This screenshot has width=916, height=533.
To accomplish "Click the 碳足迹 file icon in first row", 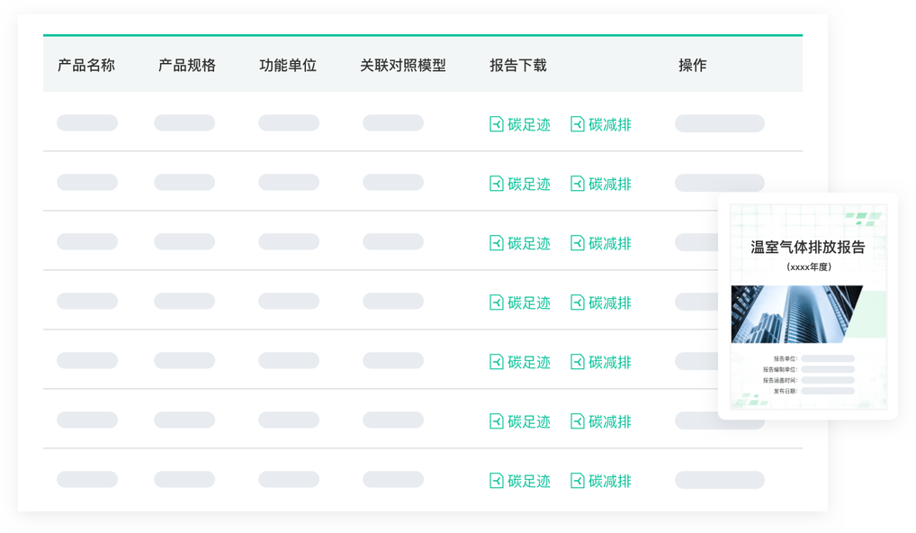I will 497,124.
